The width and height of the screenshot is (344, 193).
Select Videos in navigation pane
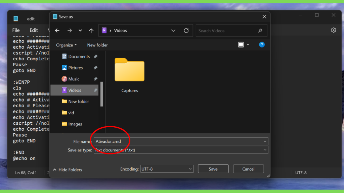click(74, 90)
